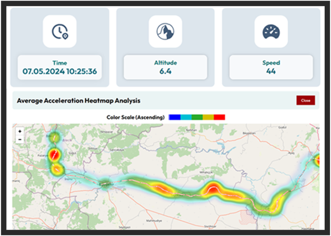Zoom in the map with plus button
This screenshot has width=331, height=236.
20,132
